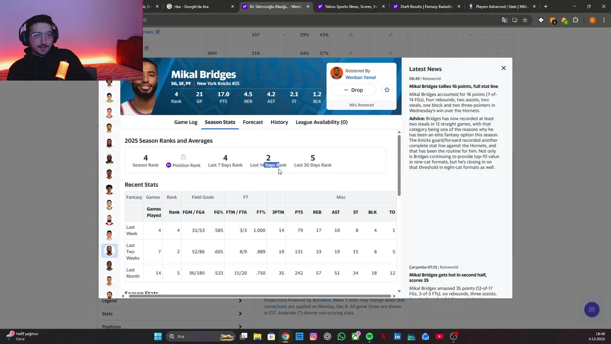Viewport: 611px width, 344px height.
Task: Open Netflix from taskbar
Action: [x=383, y=336]
